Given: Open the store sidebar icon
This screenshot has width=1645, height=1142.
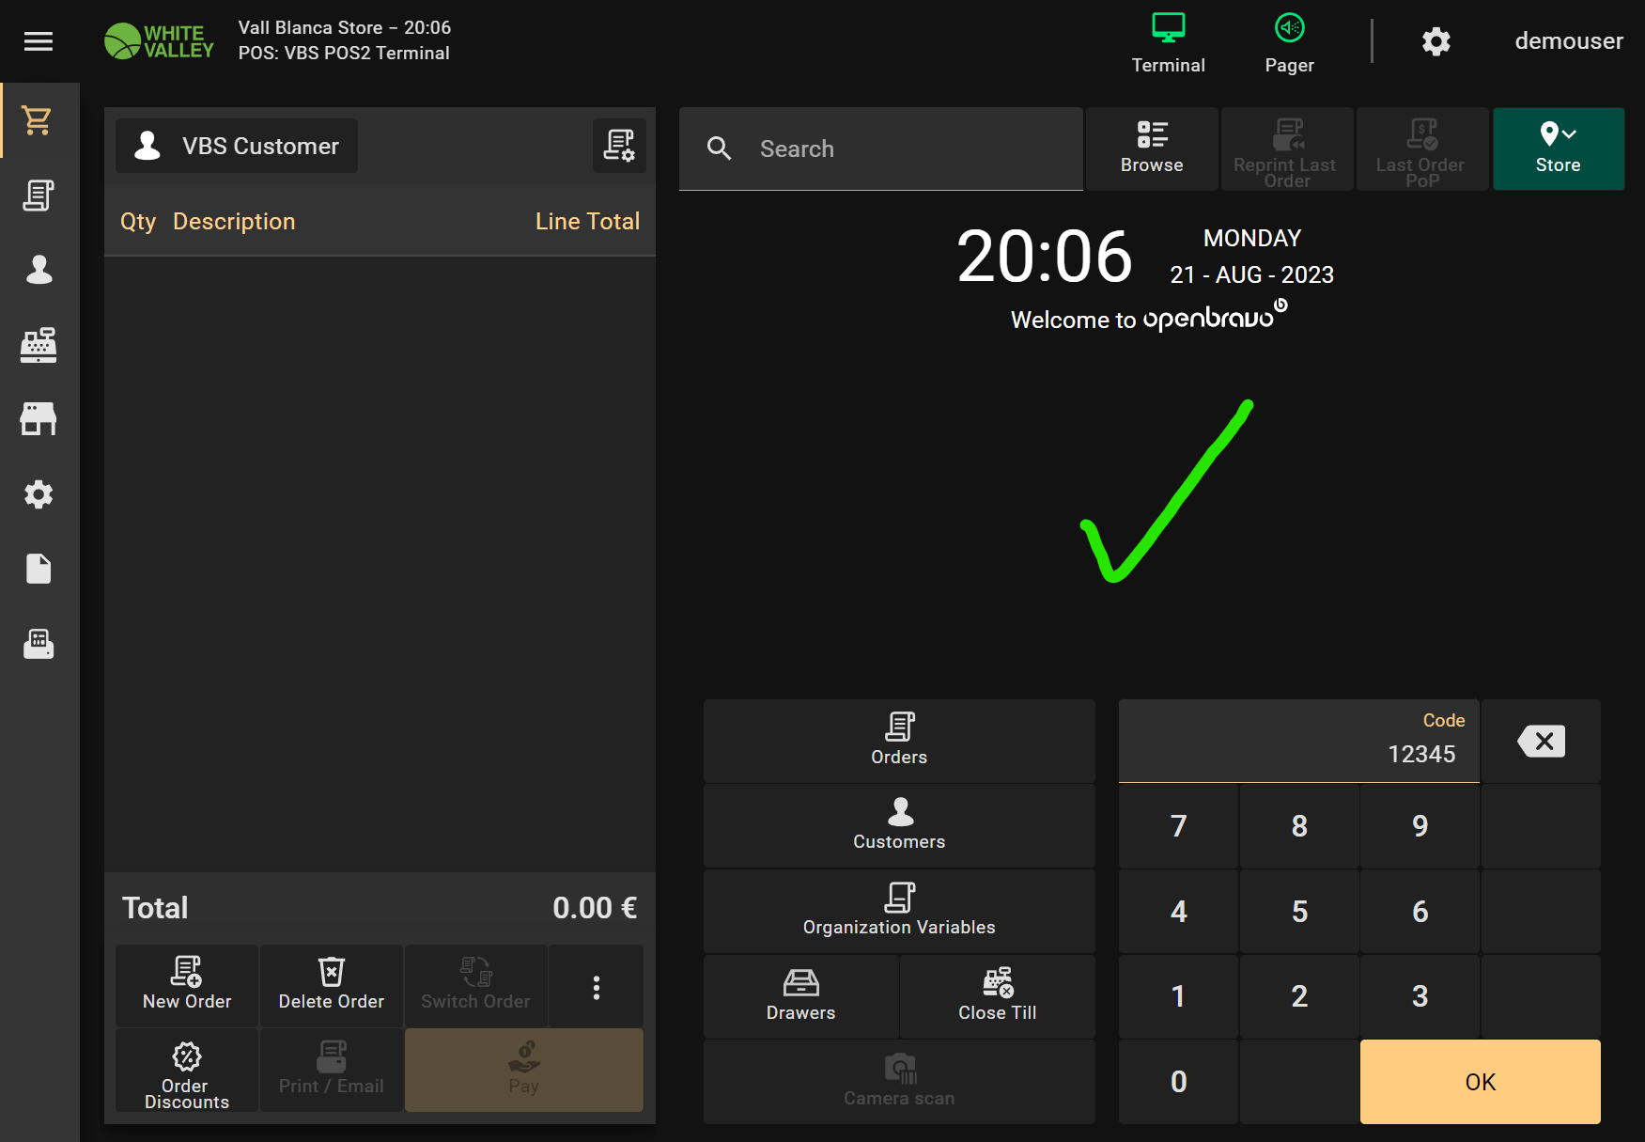Looking at the screenshot, I should pos(39,419).
